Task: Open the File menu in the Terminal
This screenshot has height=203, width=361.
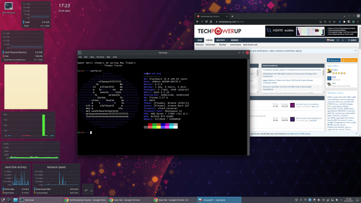Action: coord(80,57)
